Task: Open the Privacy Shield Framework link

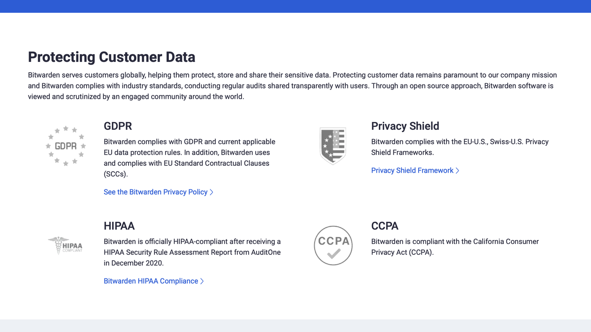Action: [412, 170]
